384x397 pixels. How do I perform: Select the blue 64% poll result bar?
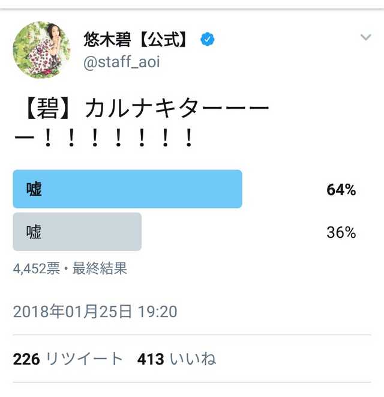click(127, 189)
